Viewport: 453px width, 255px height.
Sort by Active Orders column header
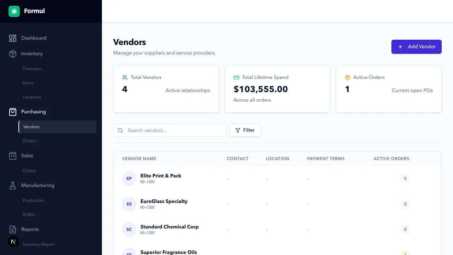click(391, 159)
